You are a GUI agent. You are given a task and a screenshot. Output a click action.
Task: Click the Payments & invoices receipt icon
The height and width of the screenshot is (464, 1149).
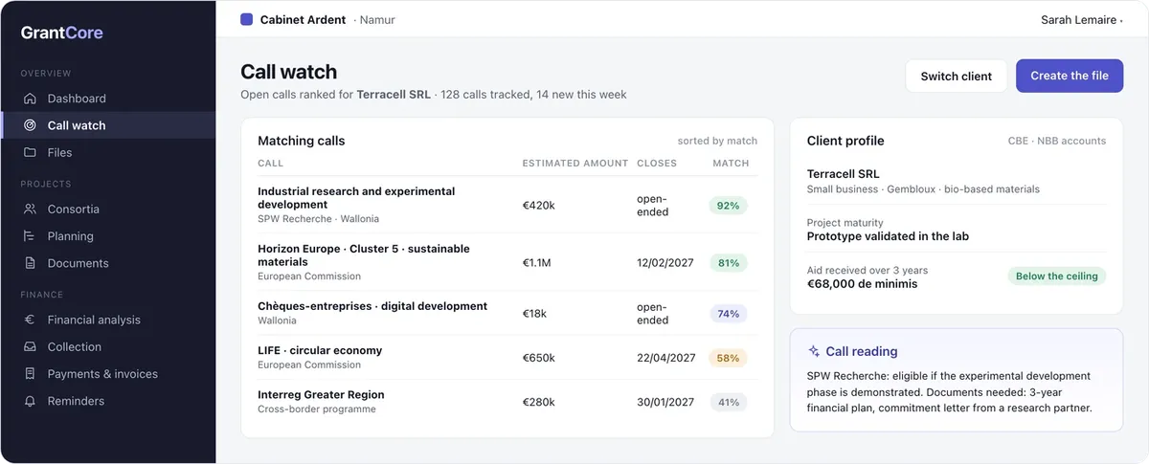pos(30,374)
